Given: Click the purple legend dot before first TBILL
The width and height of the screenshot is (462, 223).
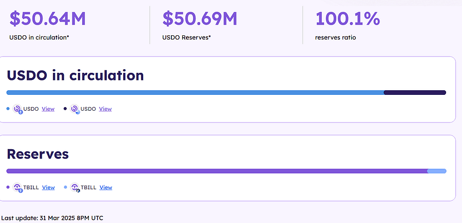Looking at the screenshot, I should pyautogui.click(x=8, y=187).
